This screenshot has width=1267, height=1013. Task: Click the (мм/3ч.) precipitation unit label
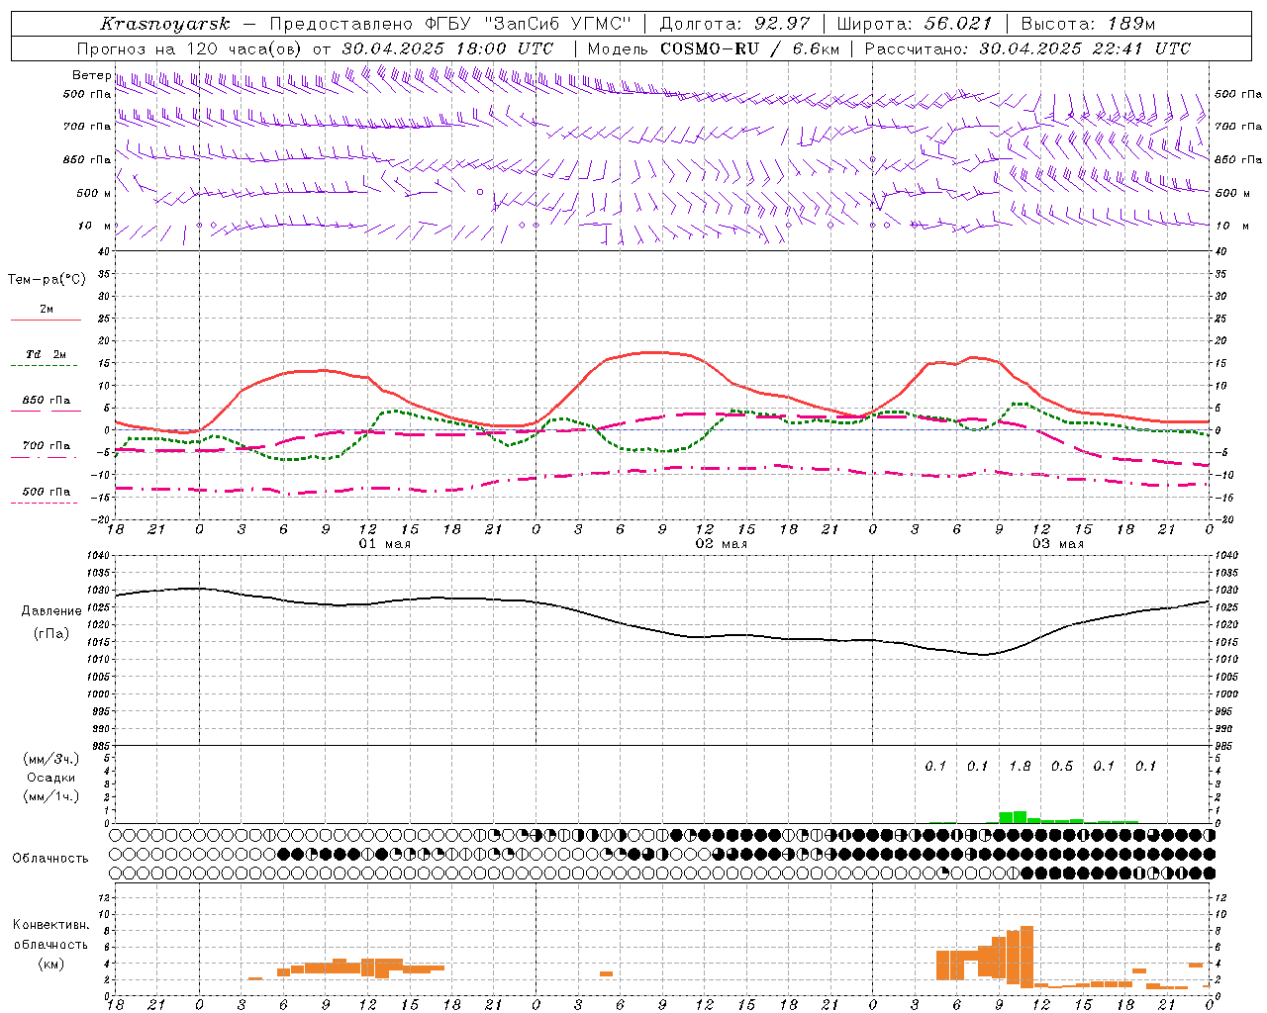click(x=51, y=759)
